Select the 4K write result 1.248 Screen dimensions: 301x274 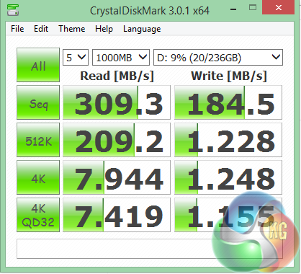[x=228, y=177]
